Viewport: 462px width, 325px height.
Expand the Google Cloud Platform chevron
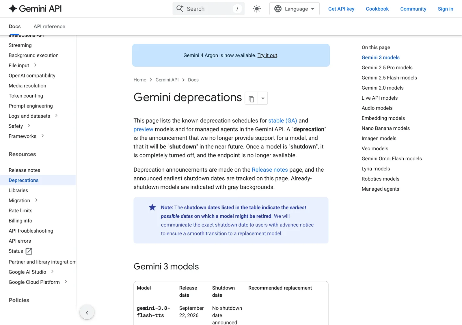tap(66, 282)
